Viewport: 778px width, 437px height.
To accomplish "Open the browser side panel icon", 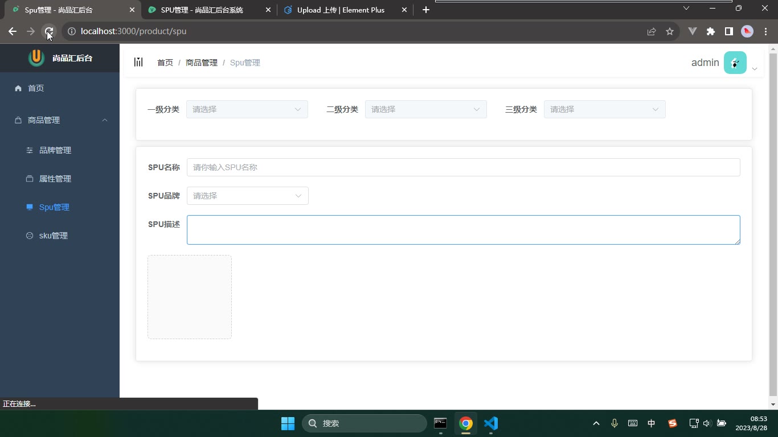I will (x=729, y=31).
